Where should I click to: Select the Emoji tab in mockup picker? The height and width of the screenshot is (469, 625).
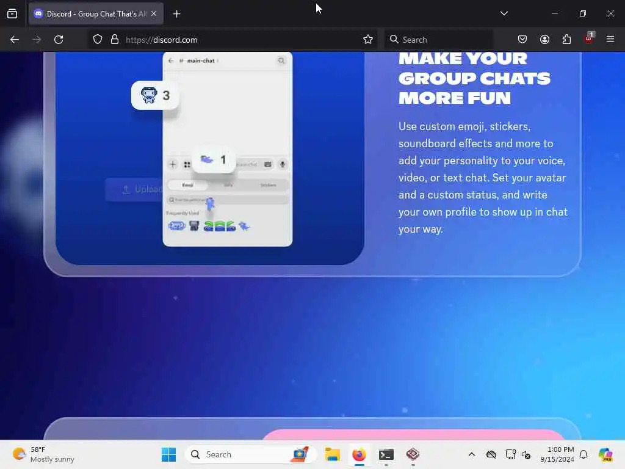click(188, 185)
